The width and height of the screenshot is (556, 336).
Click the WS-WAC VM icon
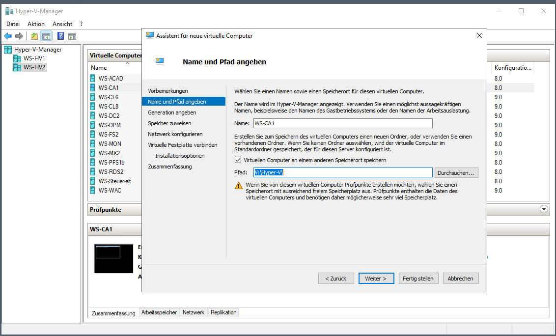(x=93, y=191)
